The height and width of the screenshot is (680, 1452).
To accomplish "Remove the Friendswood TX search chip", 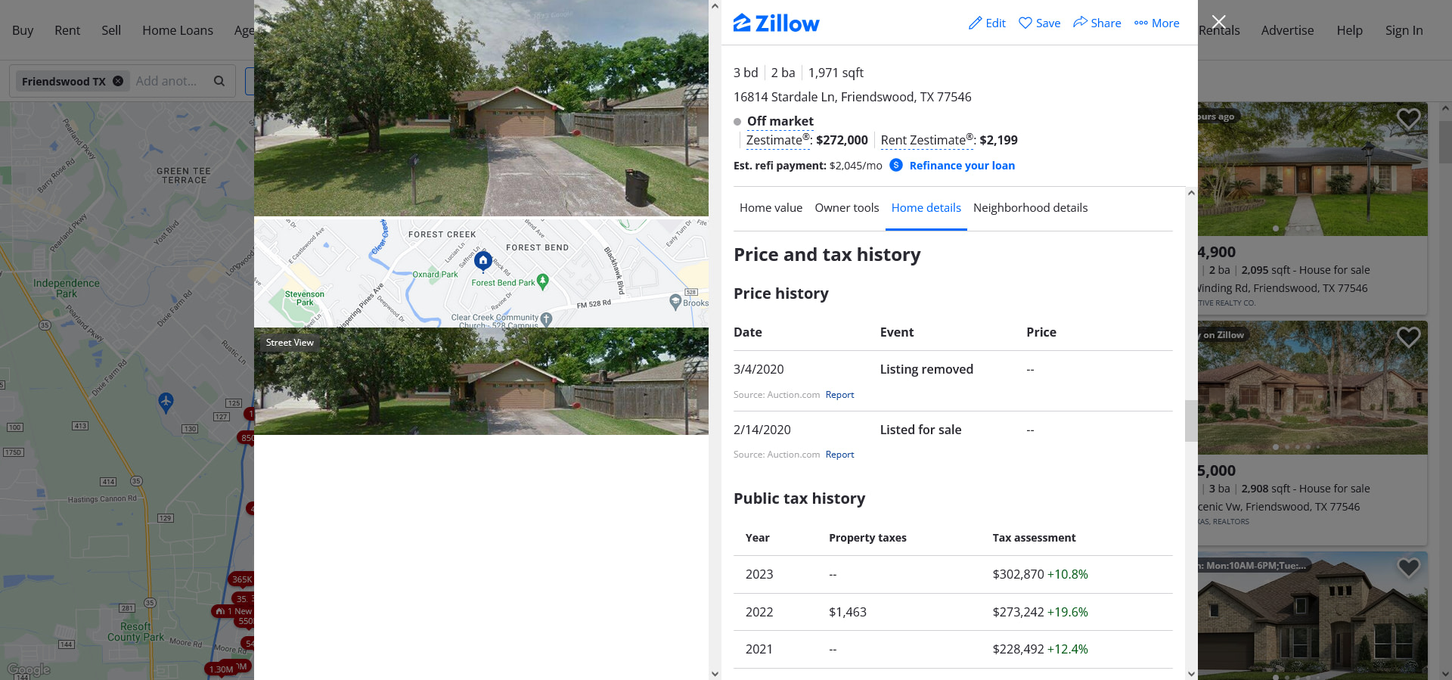I will click(x=118, y=81).
